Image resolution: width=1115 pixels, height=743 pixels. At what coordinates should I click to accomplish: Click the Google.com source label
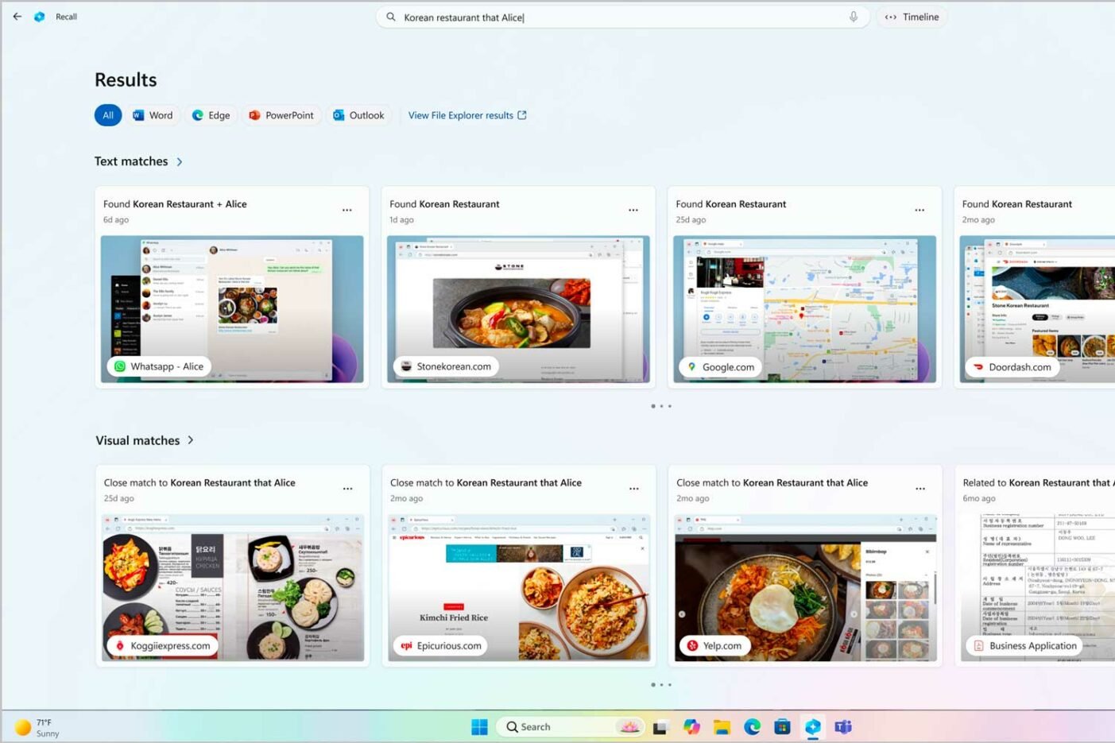(x=720, y=367)
